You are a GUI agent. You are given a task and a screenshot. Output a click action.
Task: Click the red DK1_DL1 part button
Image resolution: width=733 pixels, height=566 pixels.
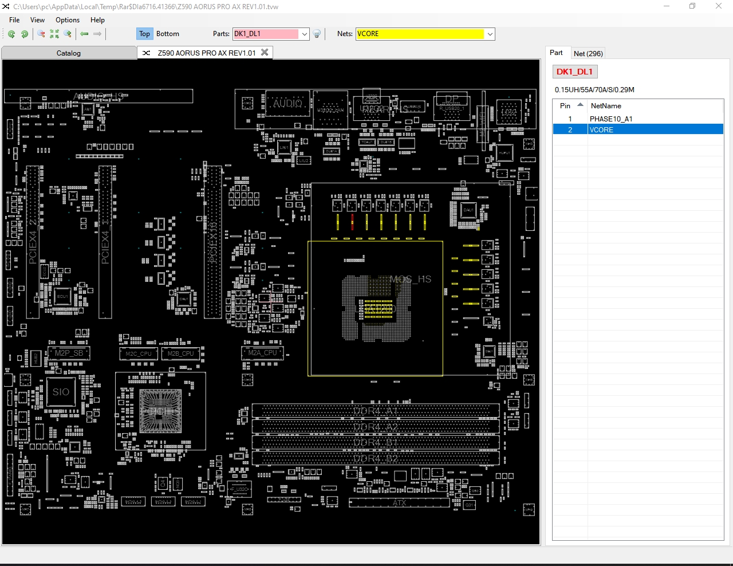coord(574,72)
